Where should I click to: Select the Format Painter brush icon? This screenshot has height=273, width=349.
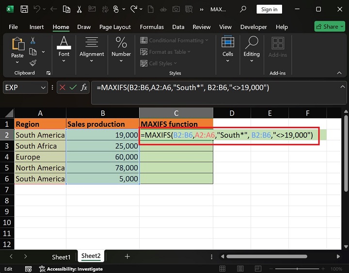click(33, 63)
